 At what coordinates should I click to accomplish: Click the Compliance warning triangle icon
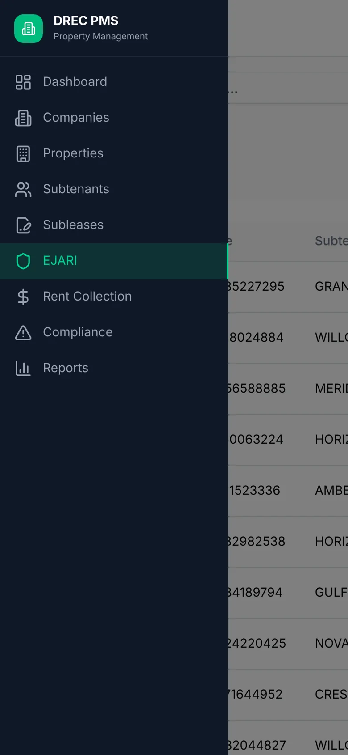click(x=23, y=333)
